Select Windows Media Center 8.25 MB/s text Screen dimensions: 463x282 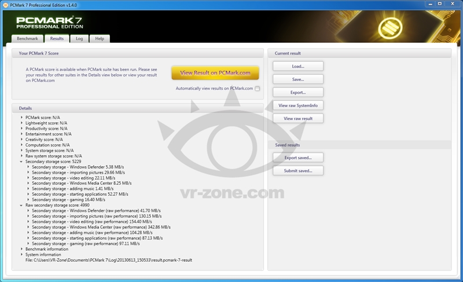tap(82, 183)
